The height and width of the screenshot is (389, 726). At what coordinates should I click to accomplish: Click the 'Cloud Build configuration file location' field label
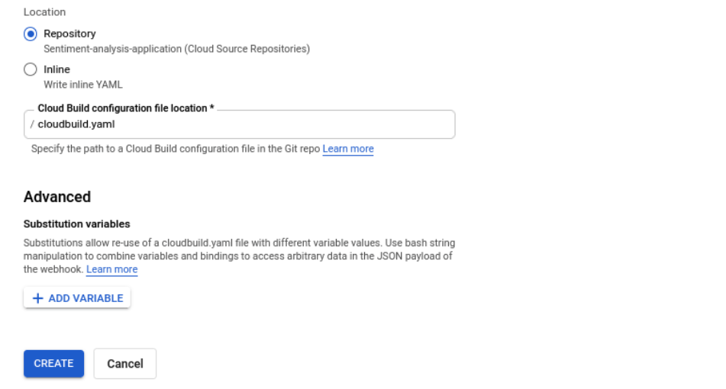point(125,108)
